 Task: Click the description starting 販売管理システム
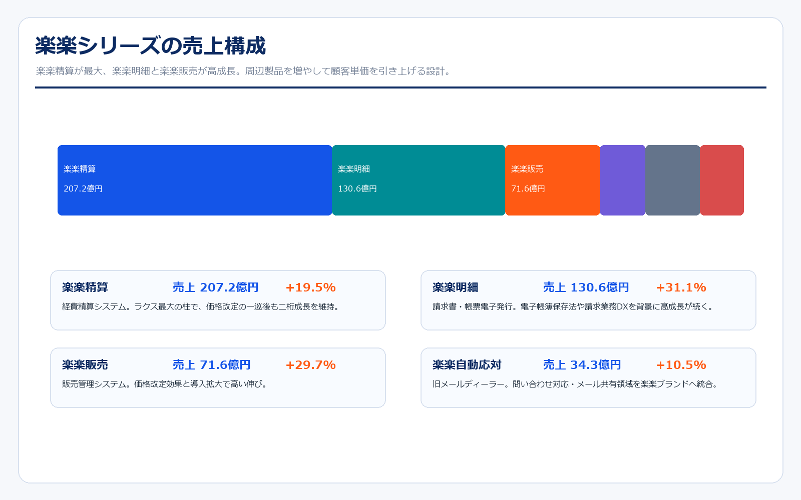pyautogui.click(x=166, y=384)
